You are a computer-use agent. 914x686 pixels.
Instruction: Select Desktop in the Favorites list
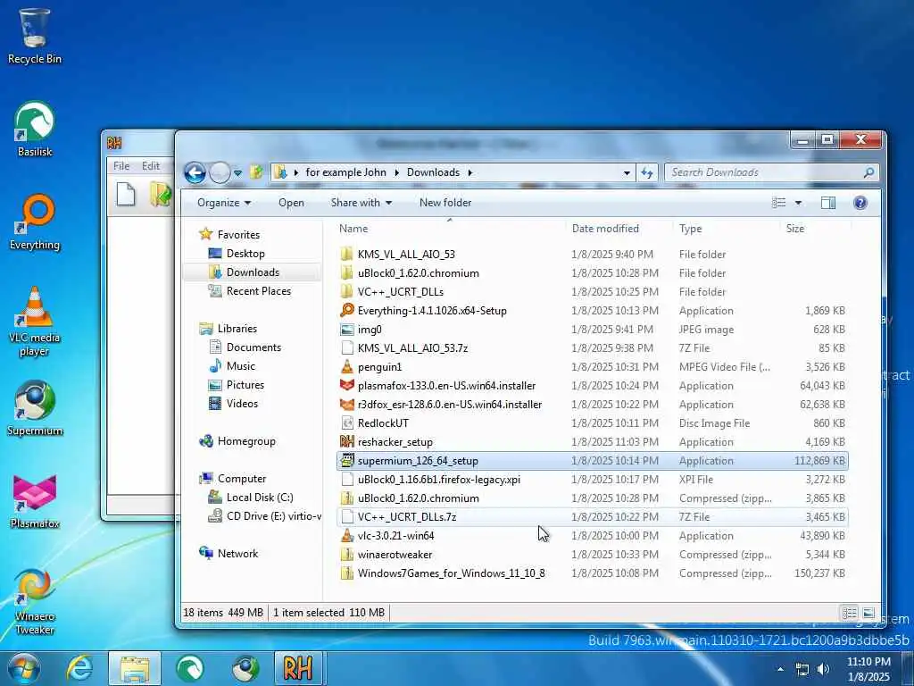[x=245, y=254]
